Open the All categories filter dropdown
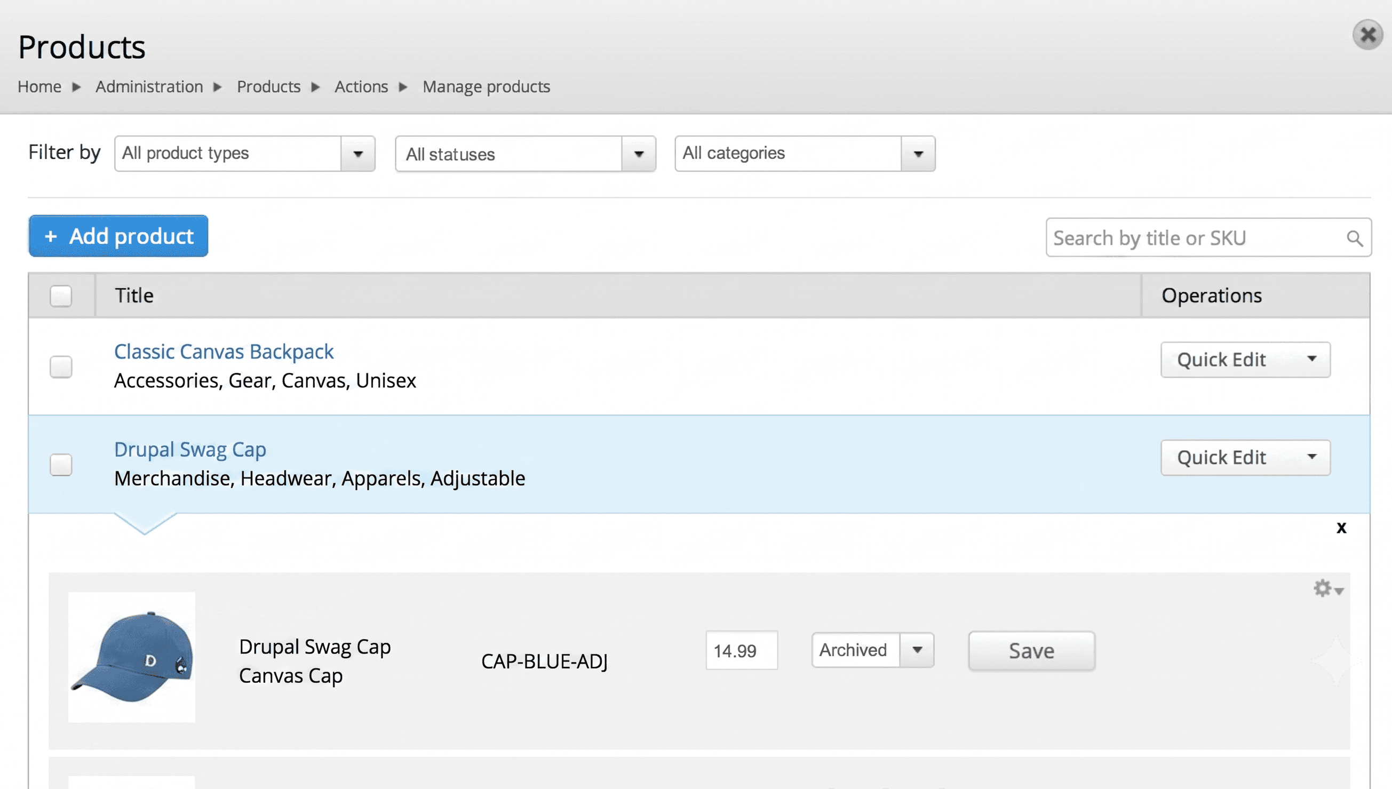1392x789 pixels. tap(805, 153)
